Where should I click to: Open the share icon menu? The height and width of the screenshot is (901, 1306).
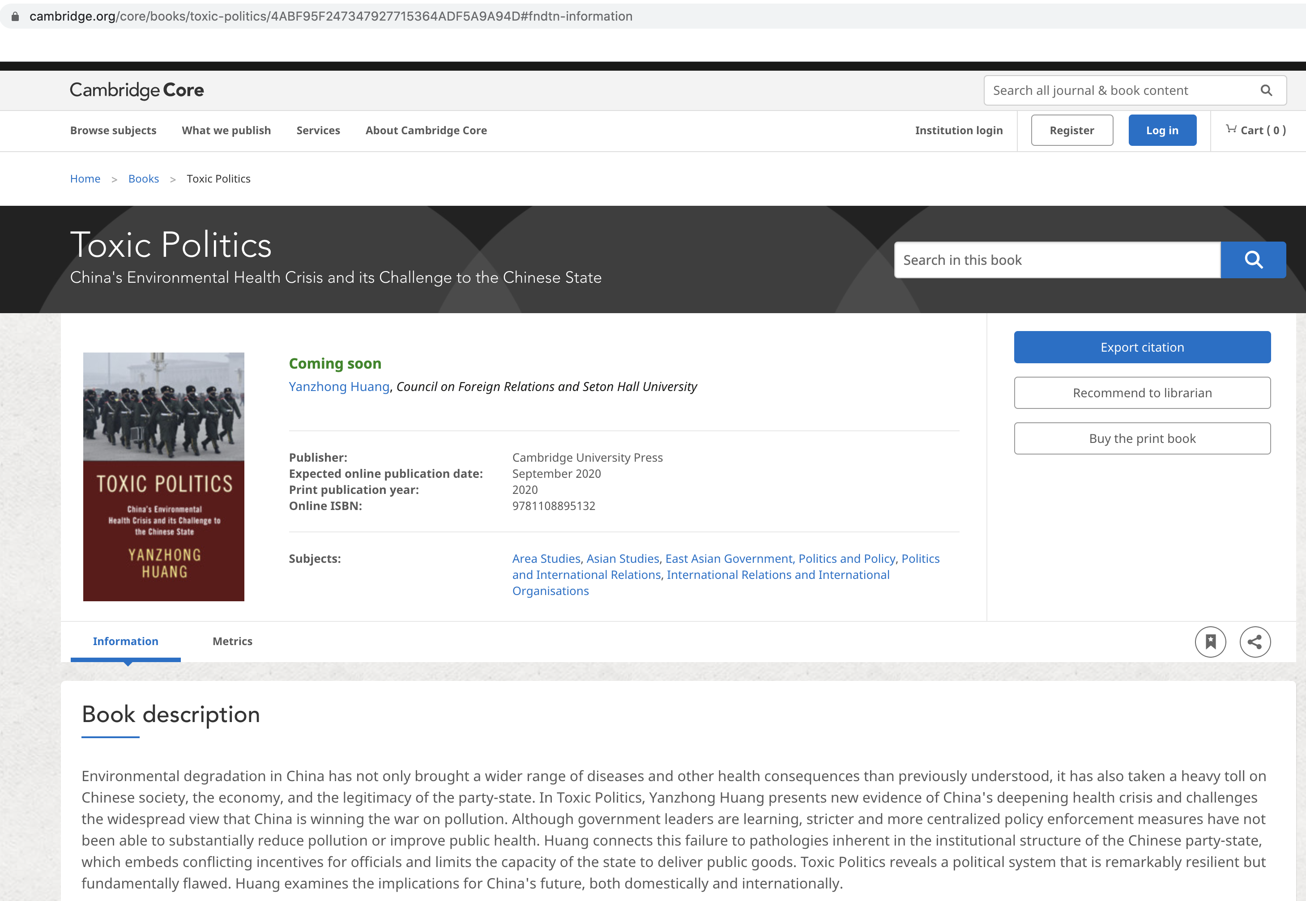point(1255,642)
